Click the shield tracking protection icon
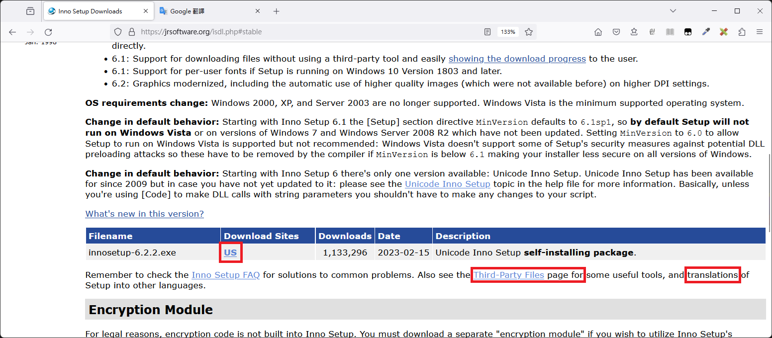This screenshot has height=338, width=772. [x=117, y=31]
